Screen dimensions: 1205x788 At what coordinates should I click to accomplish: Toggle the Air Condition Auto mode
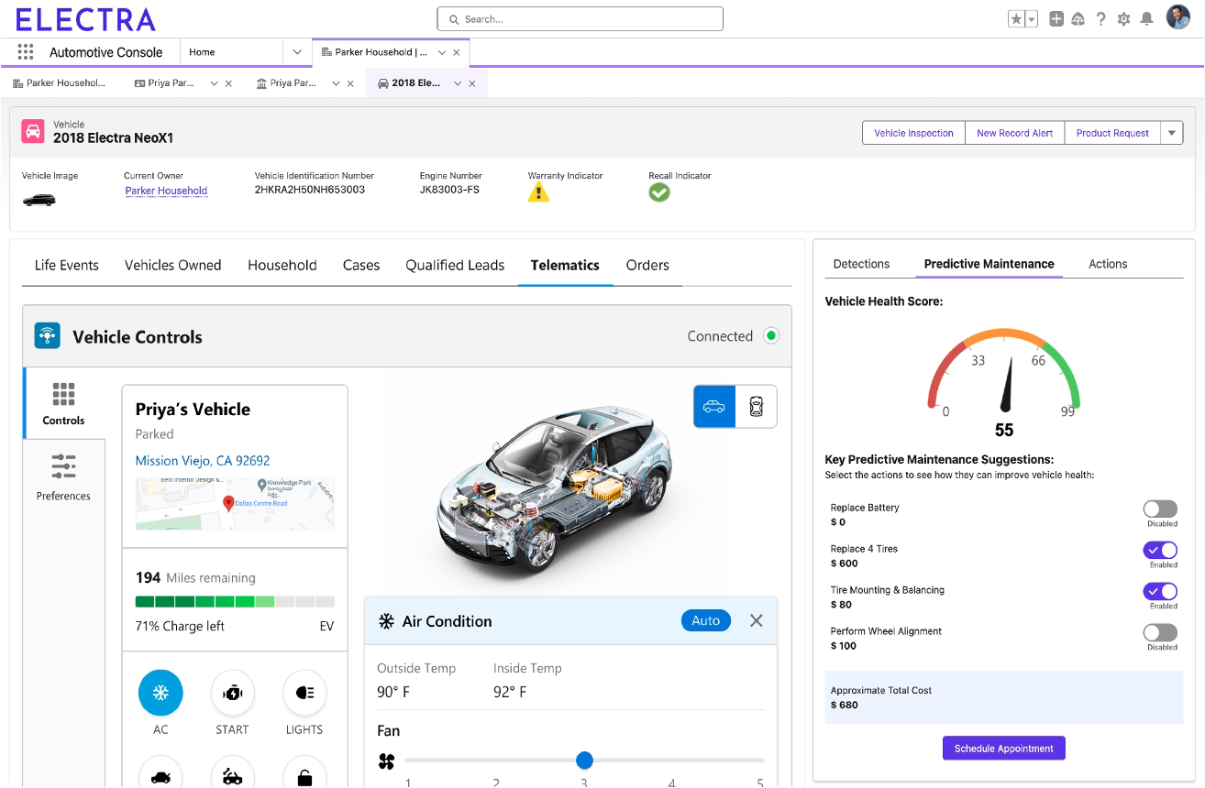pyautogui.click(x=705, y=621)
